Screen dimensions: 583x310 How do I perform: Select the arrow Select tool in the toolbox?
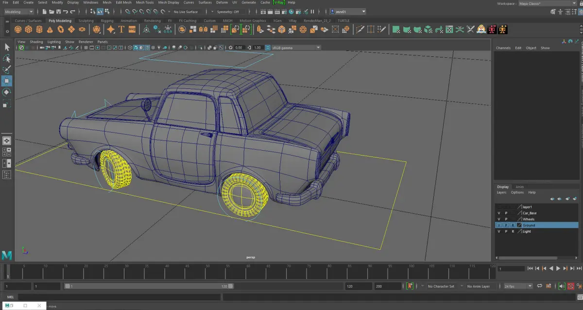7,47
